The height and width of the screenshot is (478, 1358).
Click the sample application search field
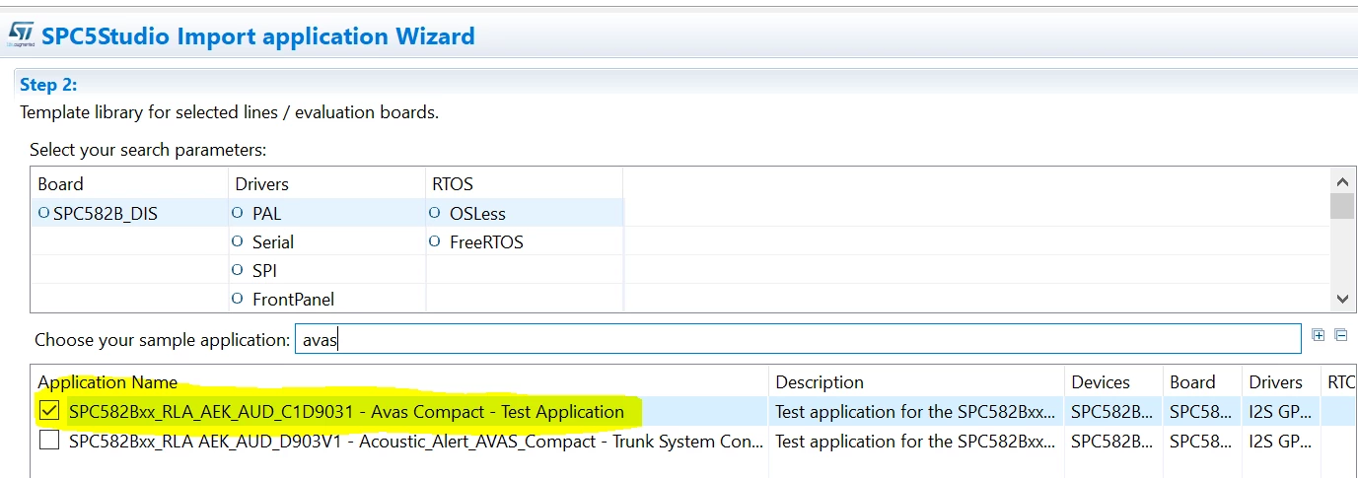[x=798, y=339]
